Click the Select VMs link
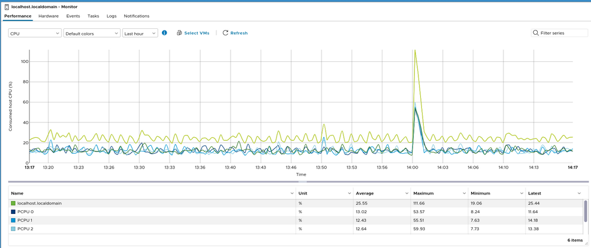 point(197,33)
